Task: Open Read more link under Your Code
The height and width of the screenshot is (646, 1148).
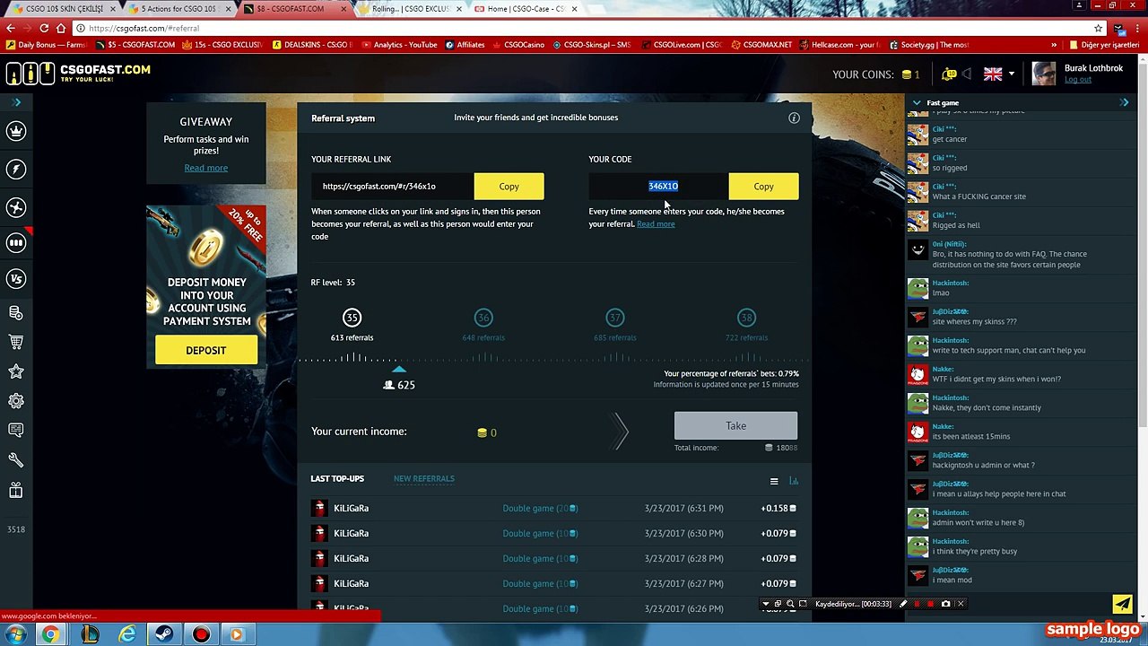Action: click(656, 224)
